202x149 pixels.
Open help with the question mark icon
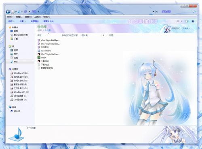click(193, 21)
